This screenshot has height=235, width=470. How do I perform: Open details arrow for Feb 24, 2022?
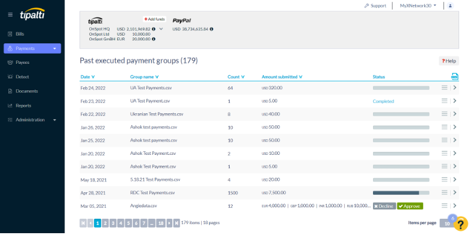coord(455,87)
